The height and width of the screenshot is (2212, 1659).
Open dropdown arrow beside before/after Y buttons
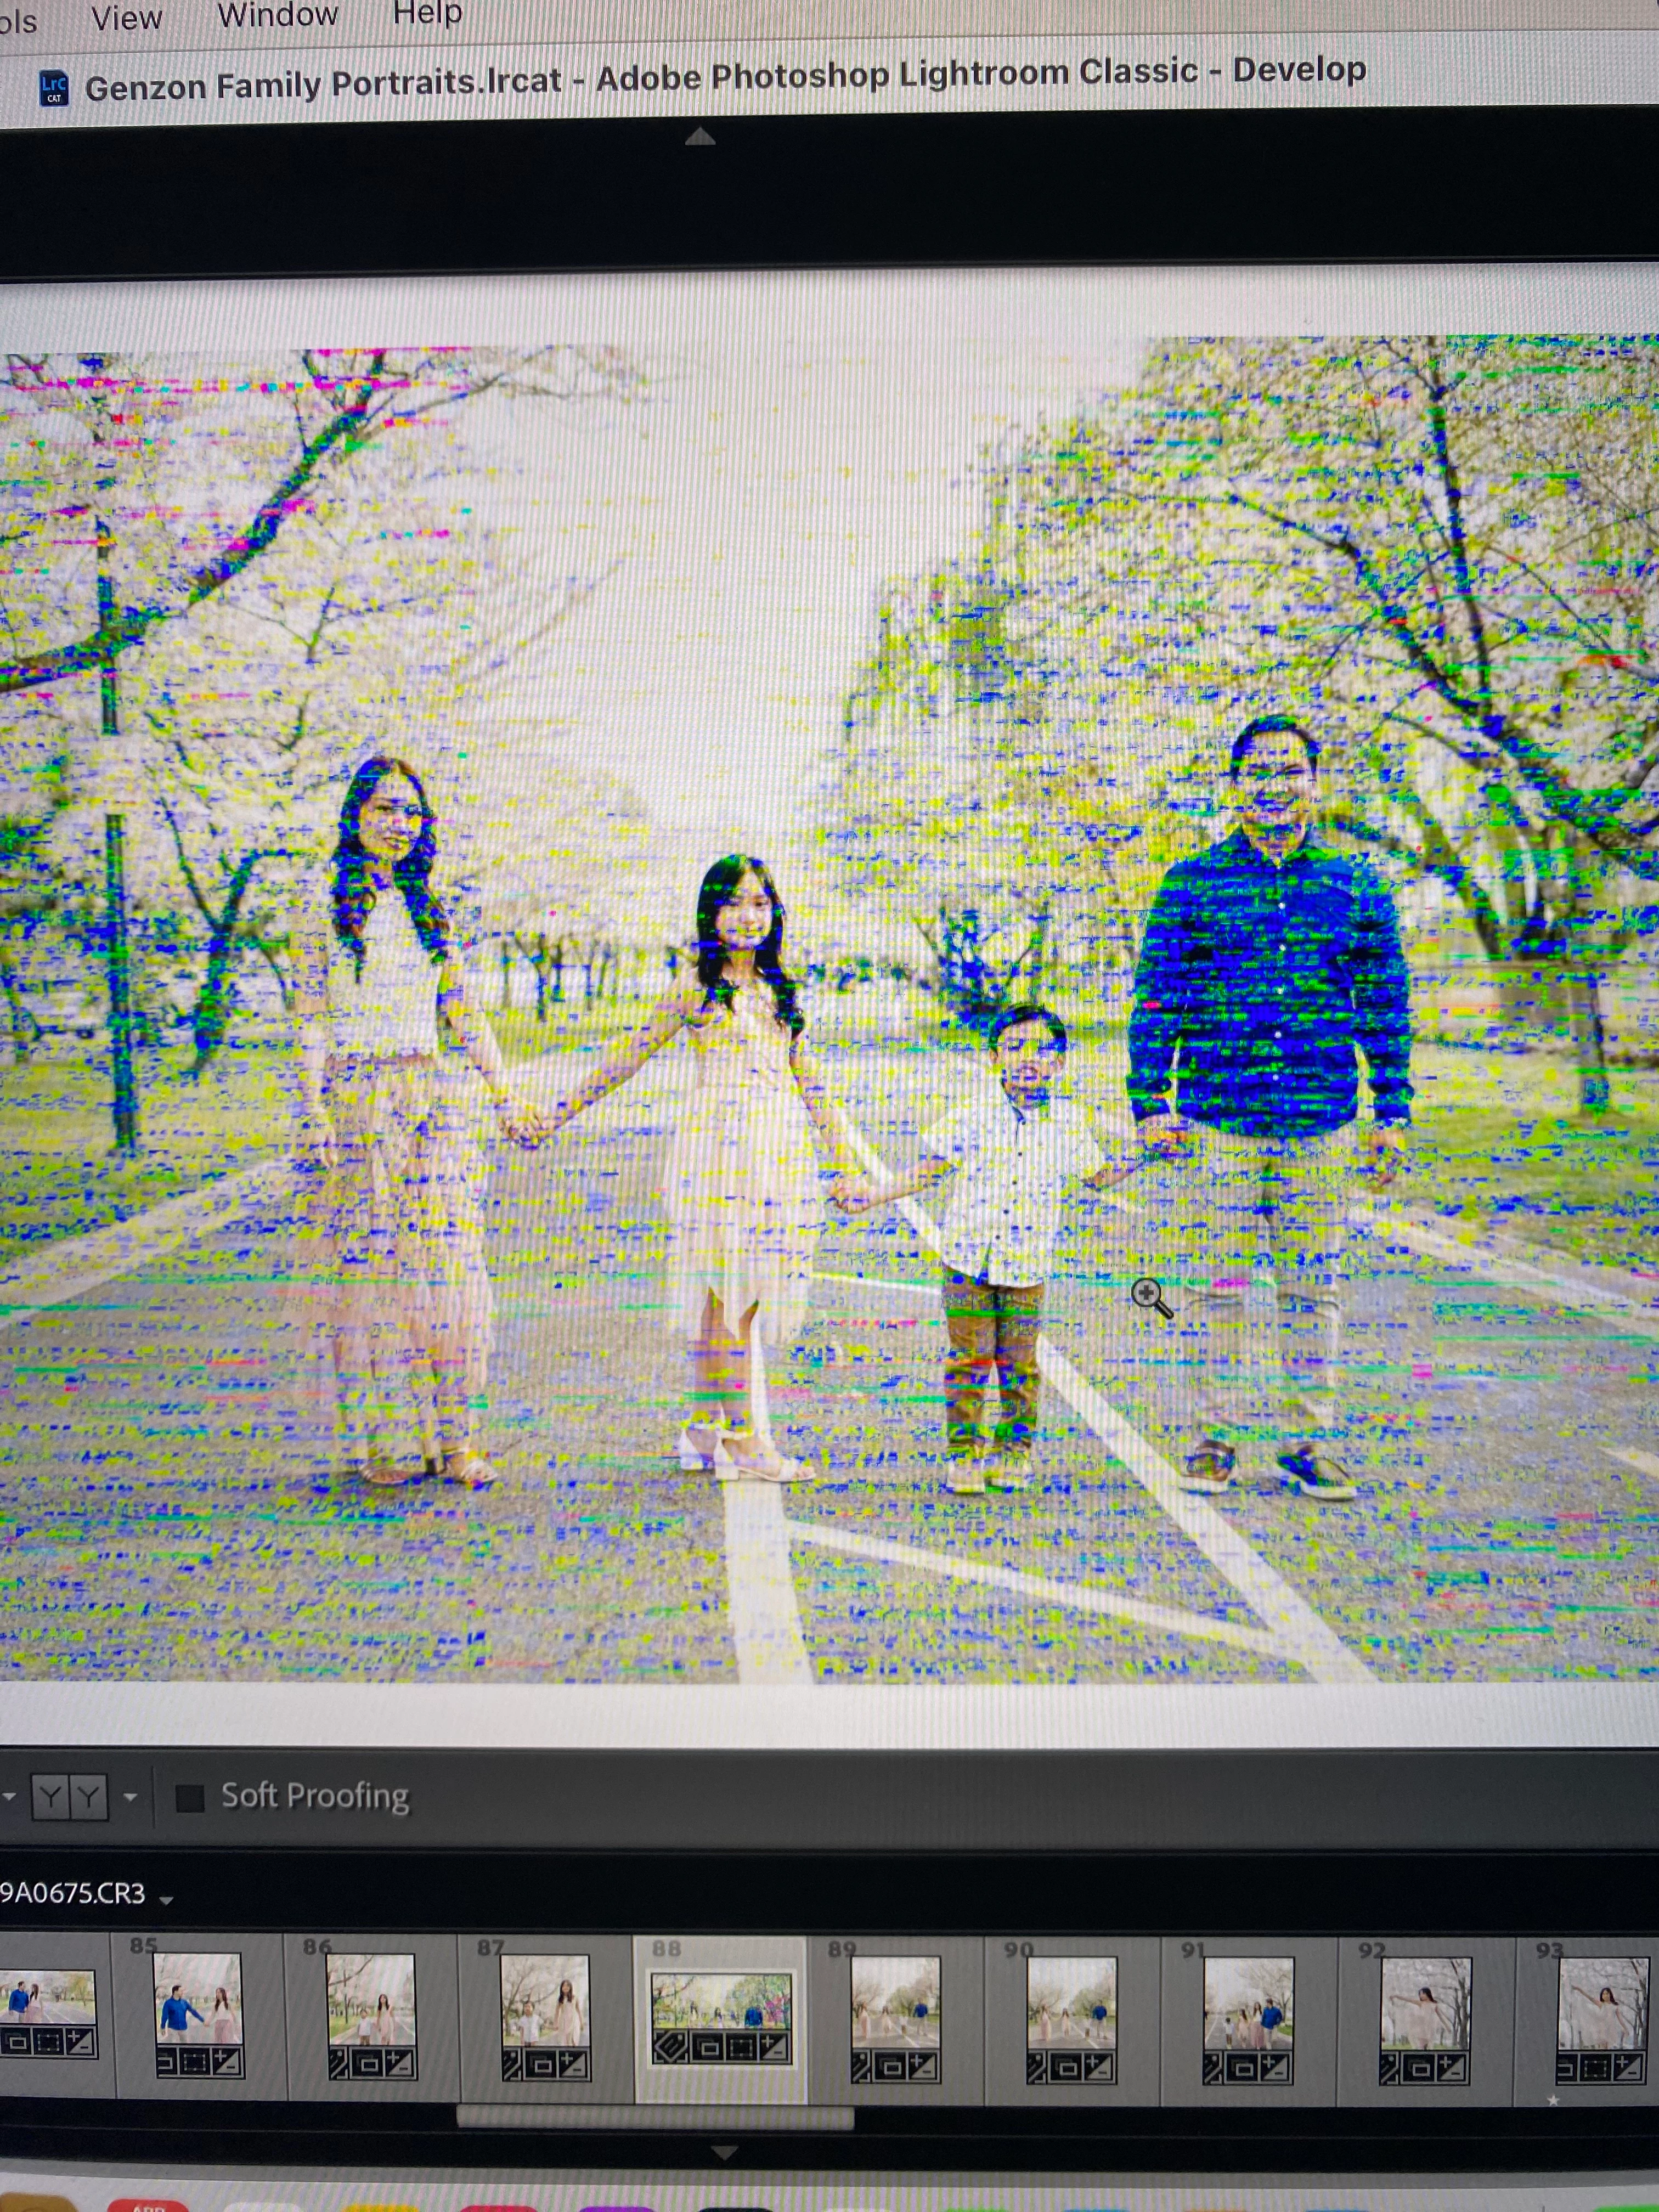130,1797
